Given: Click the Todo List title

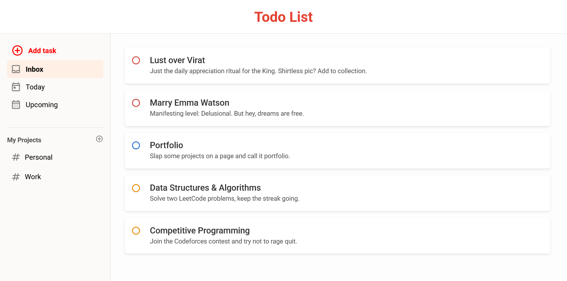Looking at the screenshot, I should point(283,17).
